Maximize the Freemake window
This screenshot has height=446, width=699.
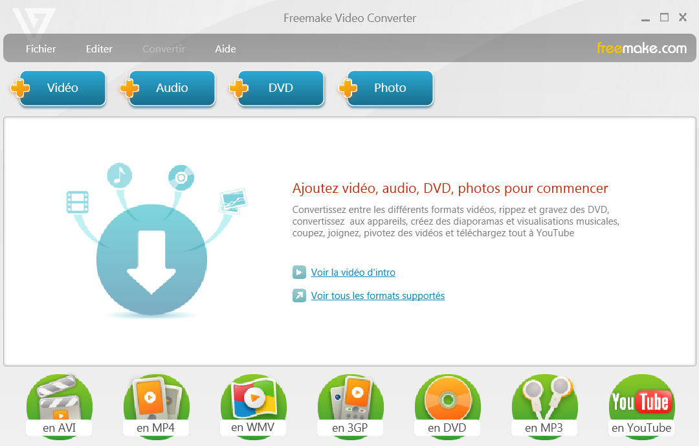coord(664,17)
